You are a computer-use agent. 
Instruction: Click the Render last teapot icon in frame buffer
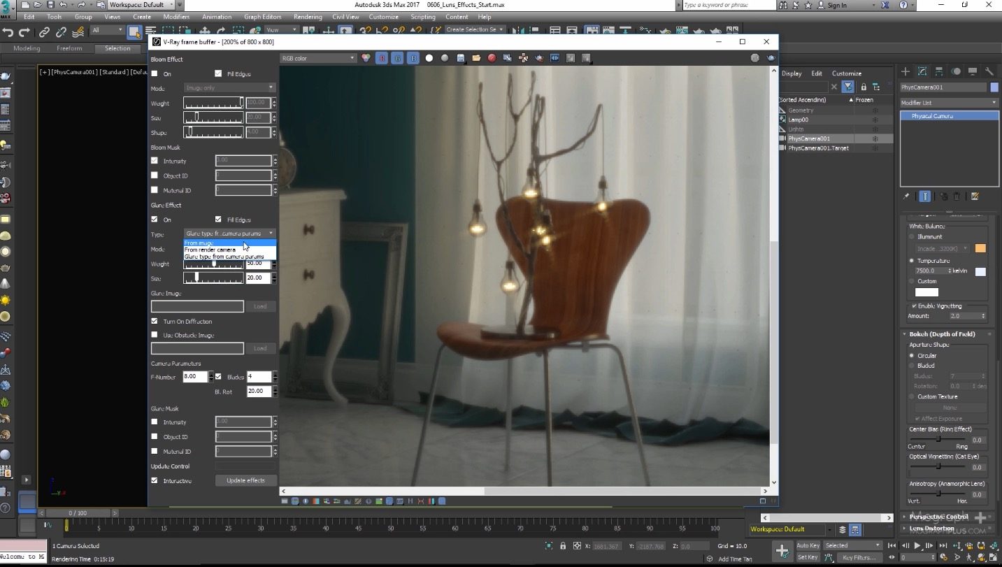pyautogui.click(x=771, y=58)
